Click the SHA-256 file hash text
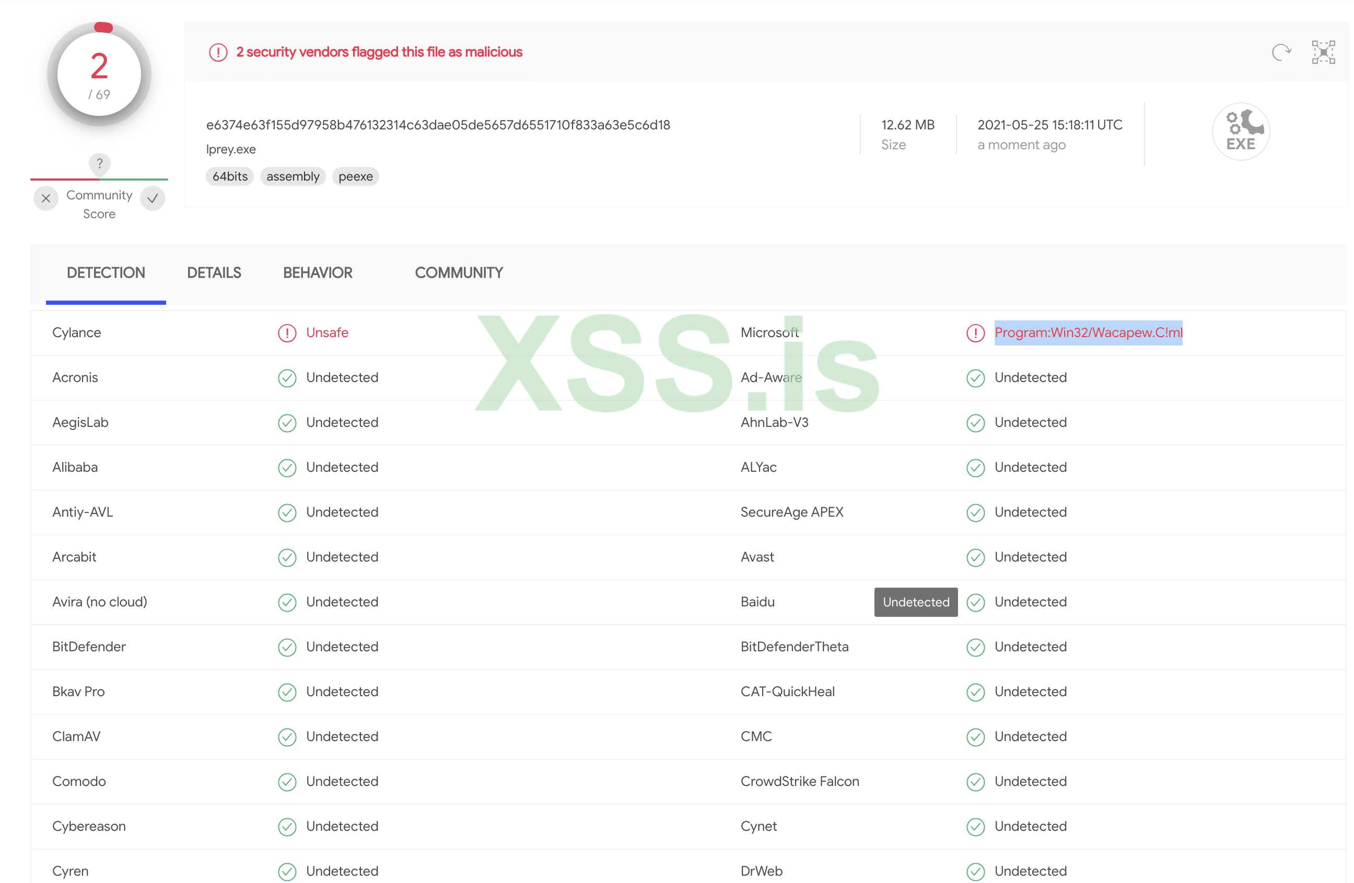 coord(437,125)
